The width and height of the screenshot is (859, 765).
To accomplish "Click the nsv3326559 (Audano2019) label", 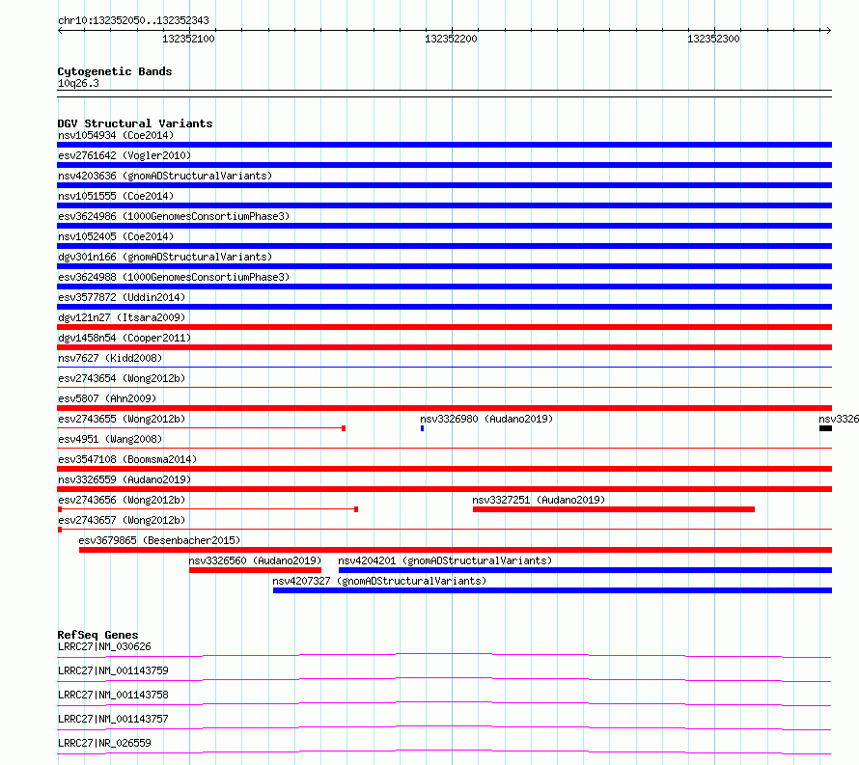I will [125, 479].
